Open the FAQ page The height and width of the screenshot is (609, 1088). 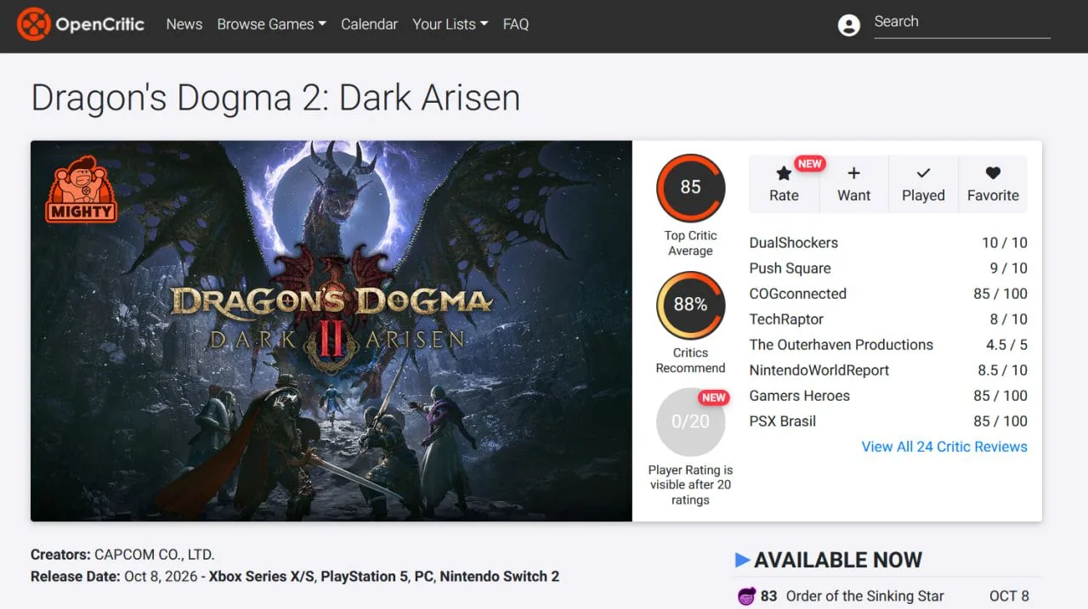[516, 25]
